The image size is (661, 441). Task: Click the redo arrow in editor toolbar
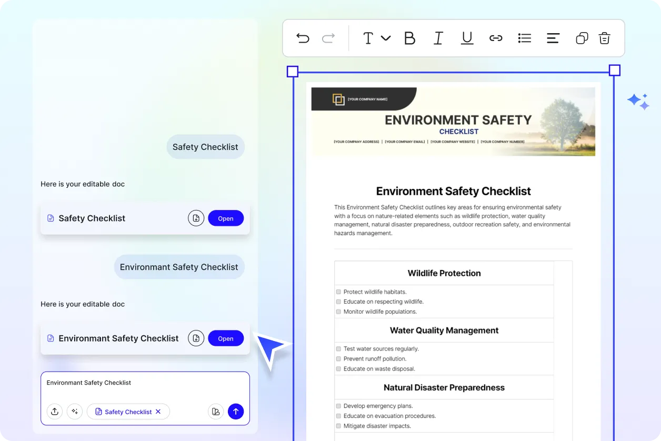328,38
